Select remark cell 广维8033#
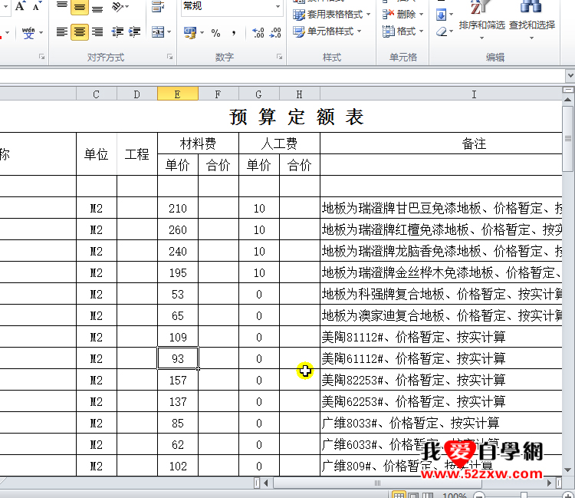575x498 pixels. pos(441,423)
